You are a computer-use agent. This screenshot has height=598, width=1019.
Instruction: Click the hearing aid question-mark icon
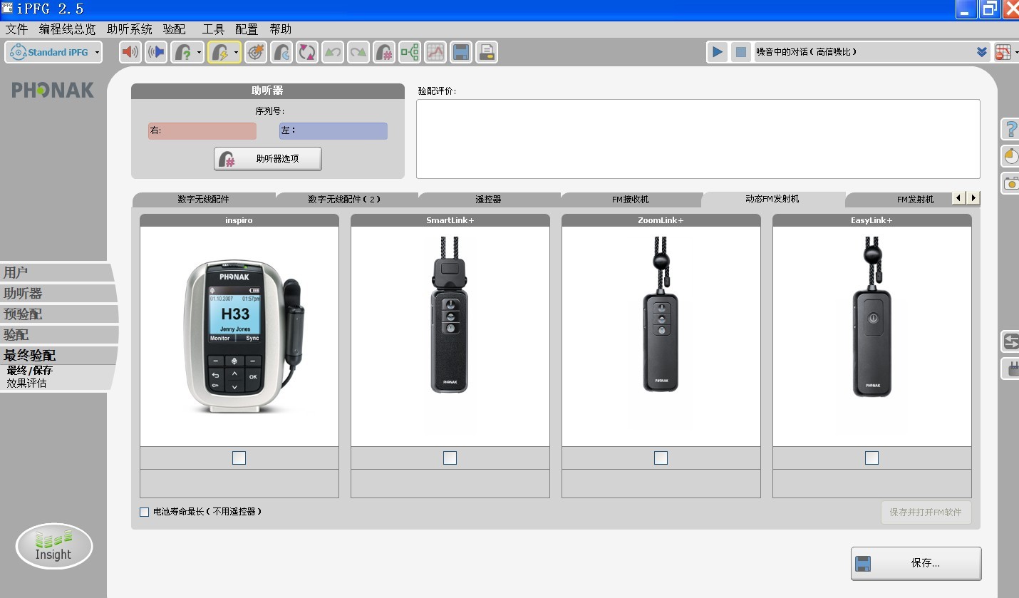click(x=183, y=52)
